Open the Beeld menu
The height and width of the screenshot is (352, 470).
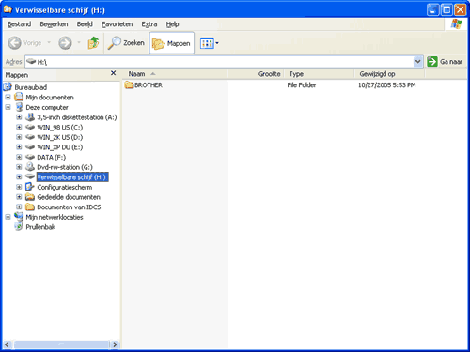(x=85, y=24)
